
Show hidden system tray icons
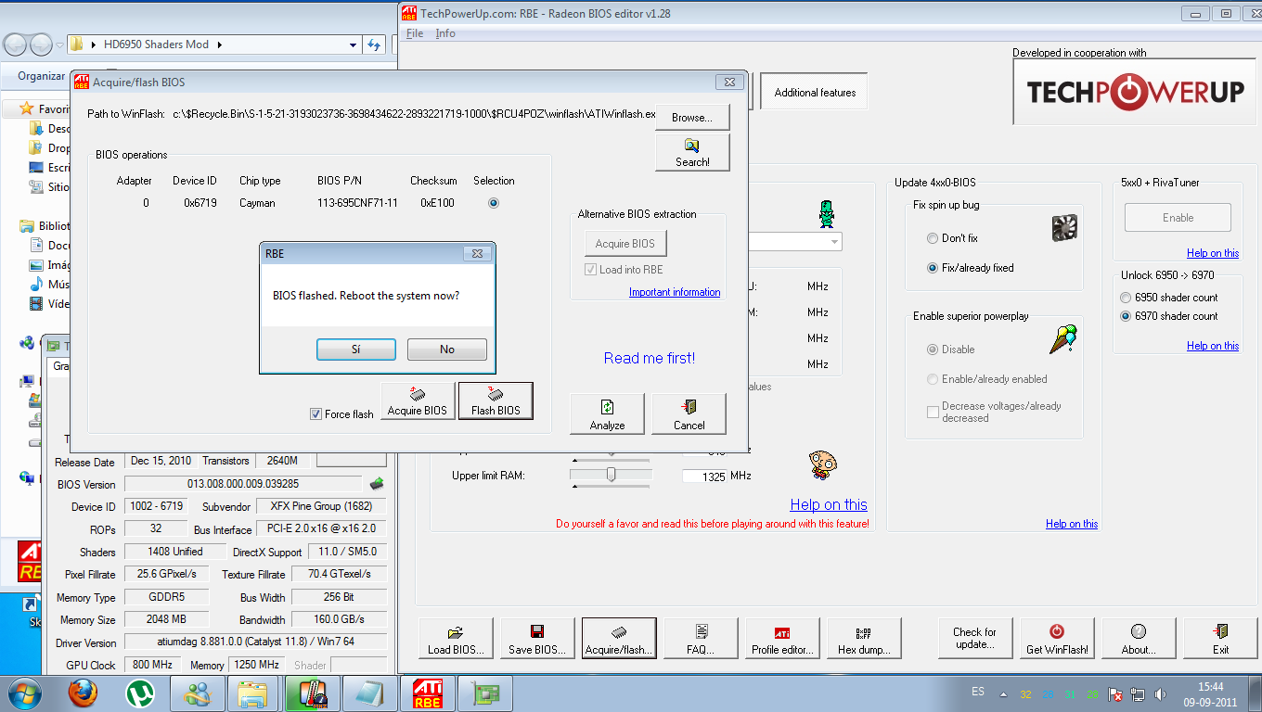[1002, 693]
